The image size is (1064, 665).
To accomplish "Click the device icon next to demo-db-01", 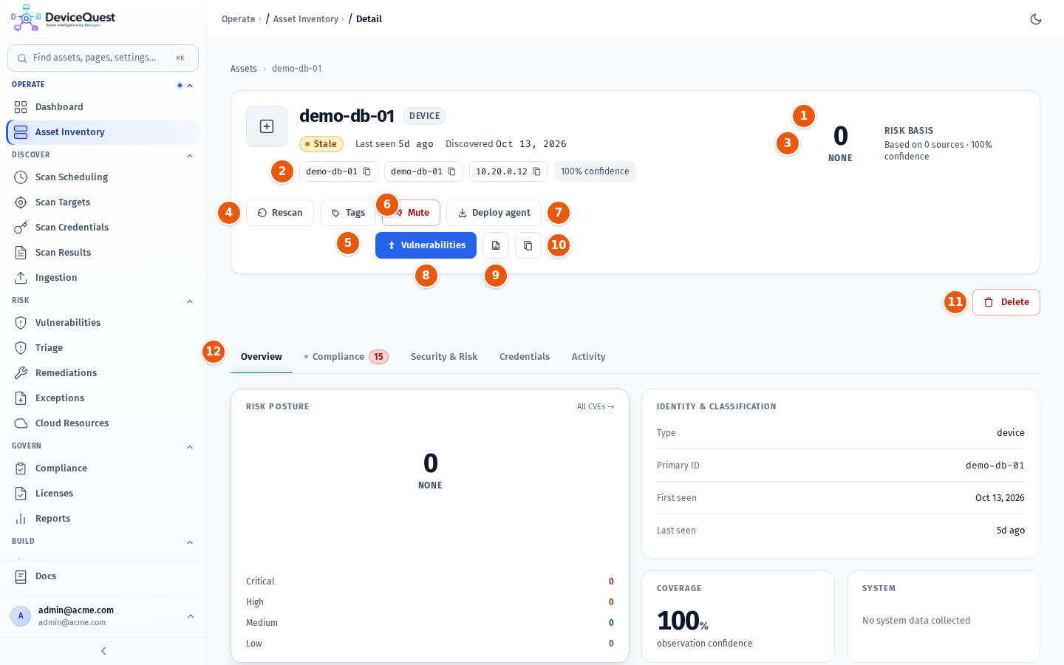I will [x=267, y=126].
